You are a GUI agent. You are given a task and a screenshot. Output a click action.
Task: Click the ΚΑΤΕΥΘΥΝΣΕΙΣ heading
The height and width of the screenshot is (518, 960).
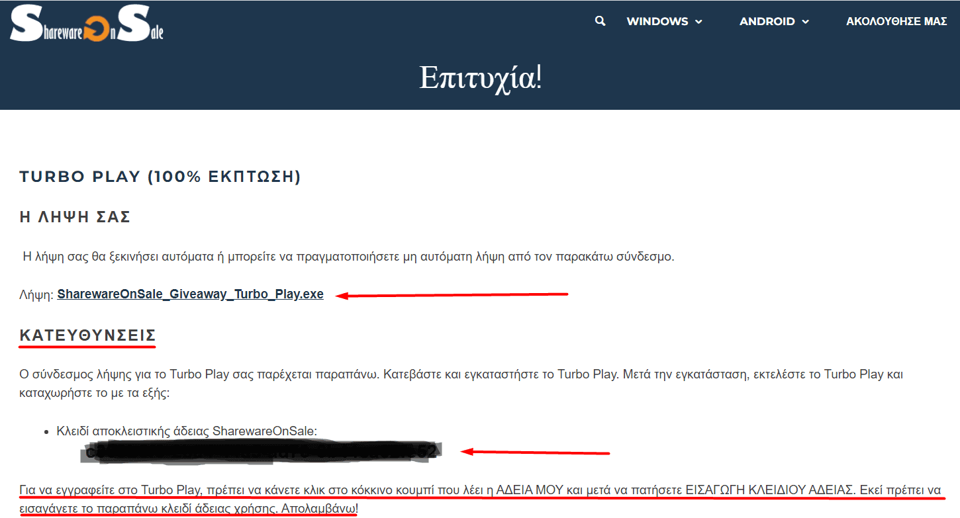pyautogui.click(x=87, y=335)
